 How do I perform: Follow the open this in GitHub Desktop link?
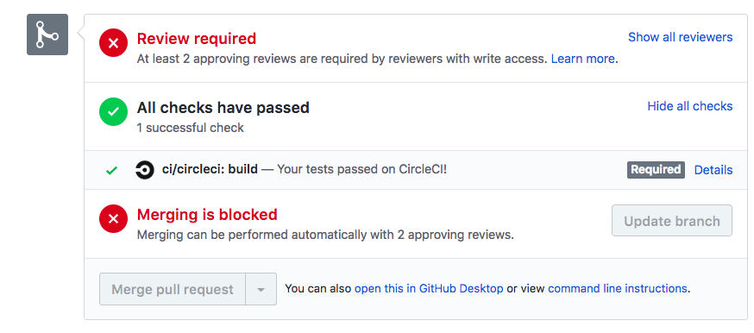(429, 289)
